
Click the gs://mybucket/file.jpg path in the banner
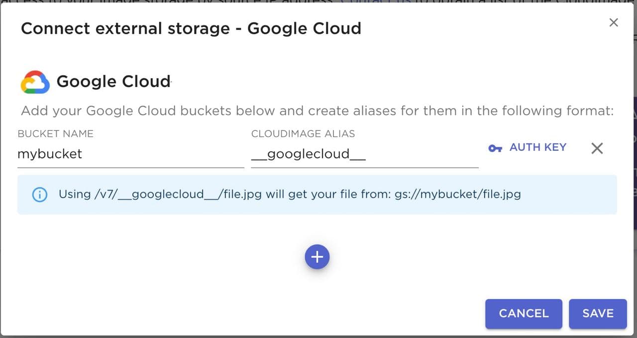pos(457,194)
